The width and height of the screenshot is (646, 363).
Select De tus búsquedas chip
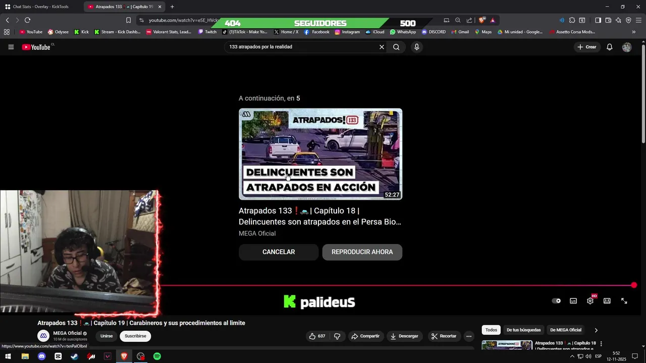pyautogui.click(x=523, y=330)
